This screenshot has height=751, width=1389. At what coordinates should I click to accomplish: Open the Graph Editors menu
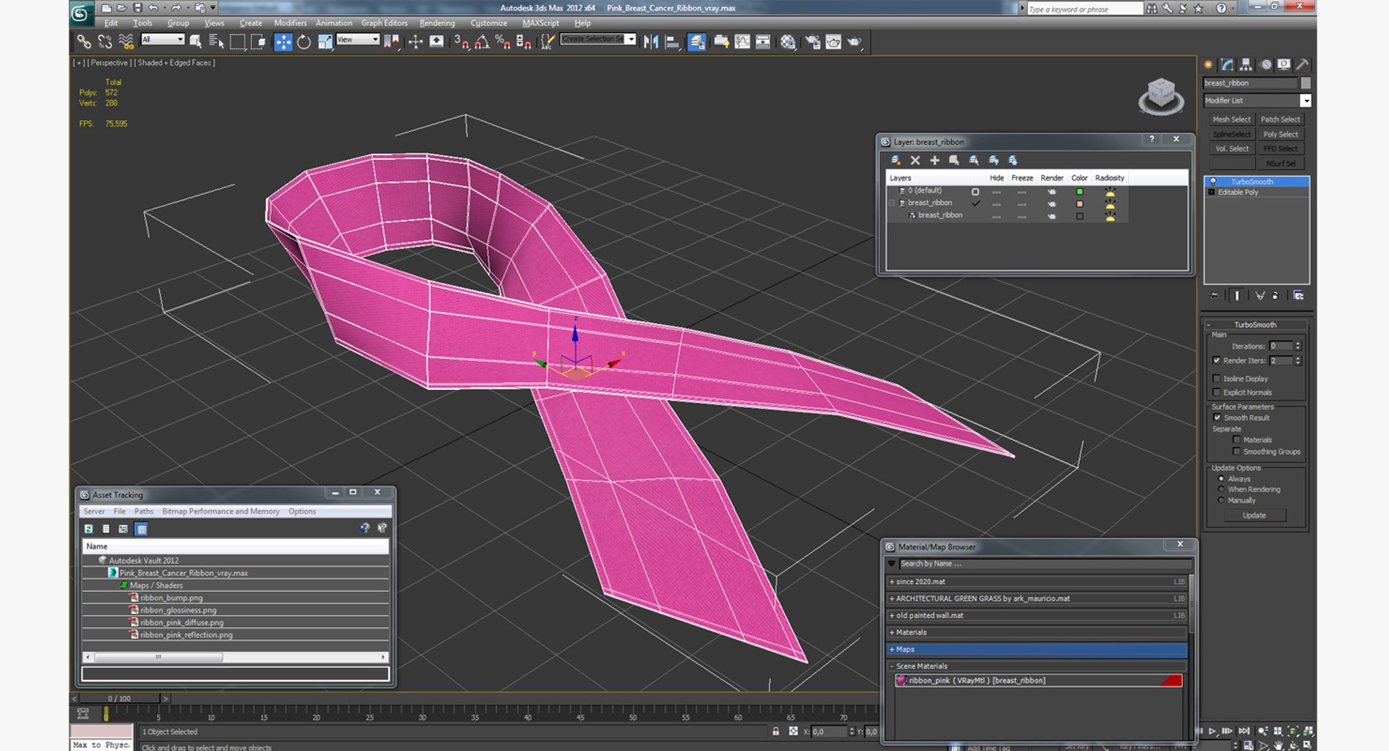tap(384, 23)
